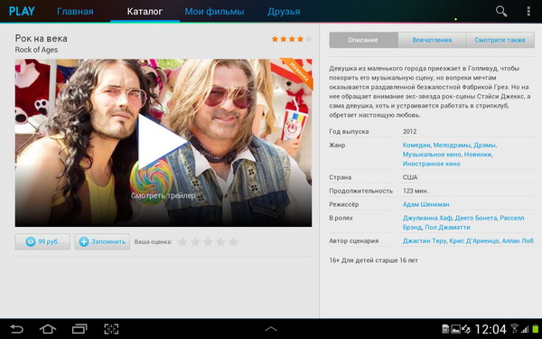Select the Впечатления tab
Image resolution: width=542 pixels, height=339 pixels.
(x=432, y=40)
